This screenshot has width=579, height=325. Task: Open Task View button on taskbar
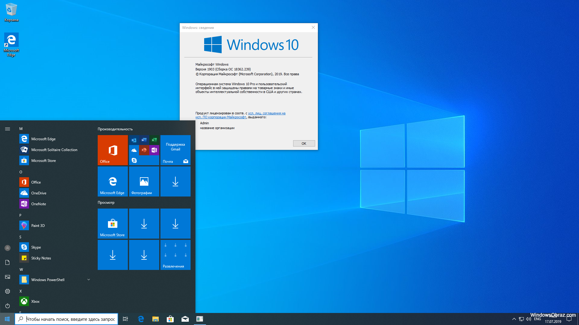coord(125,319)
